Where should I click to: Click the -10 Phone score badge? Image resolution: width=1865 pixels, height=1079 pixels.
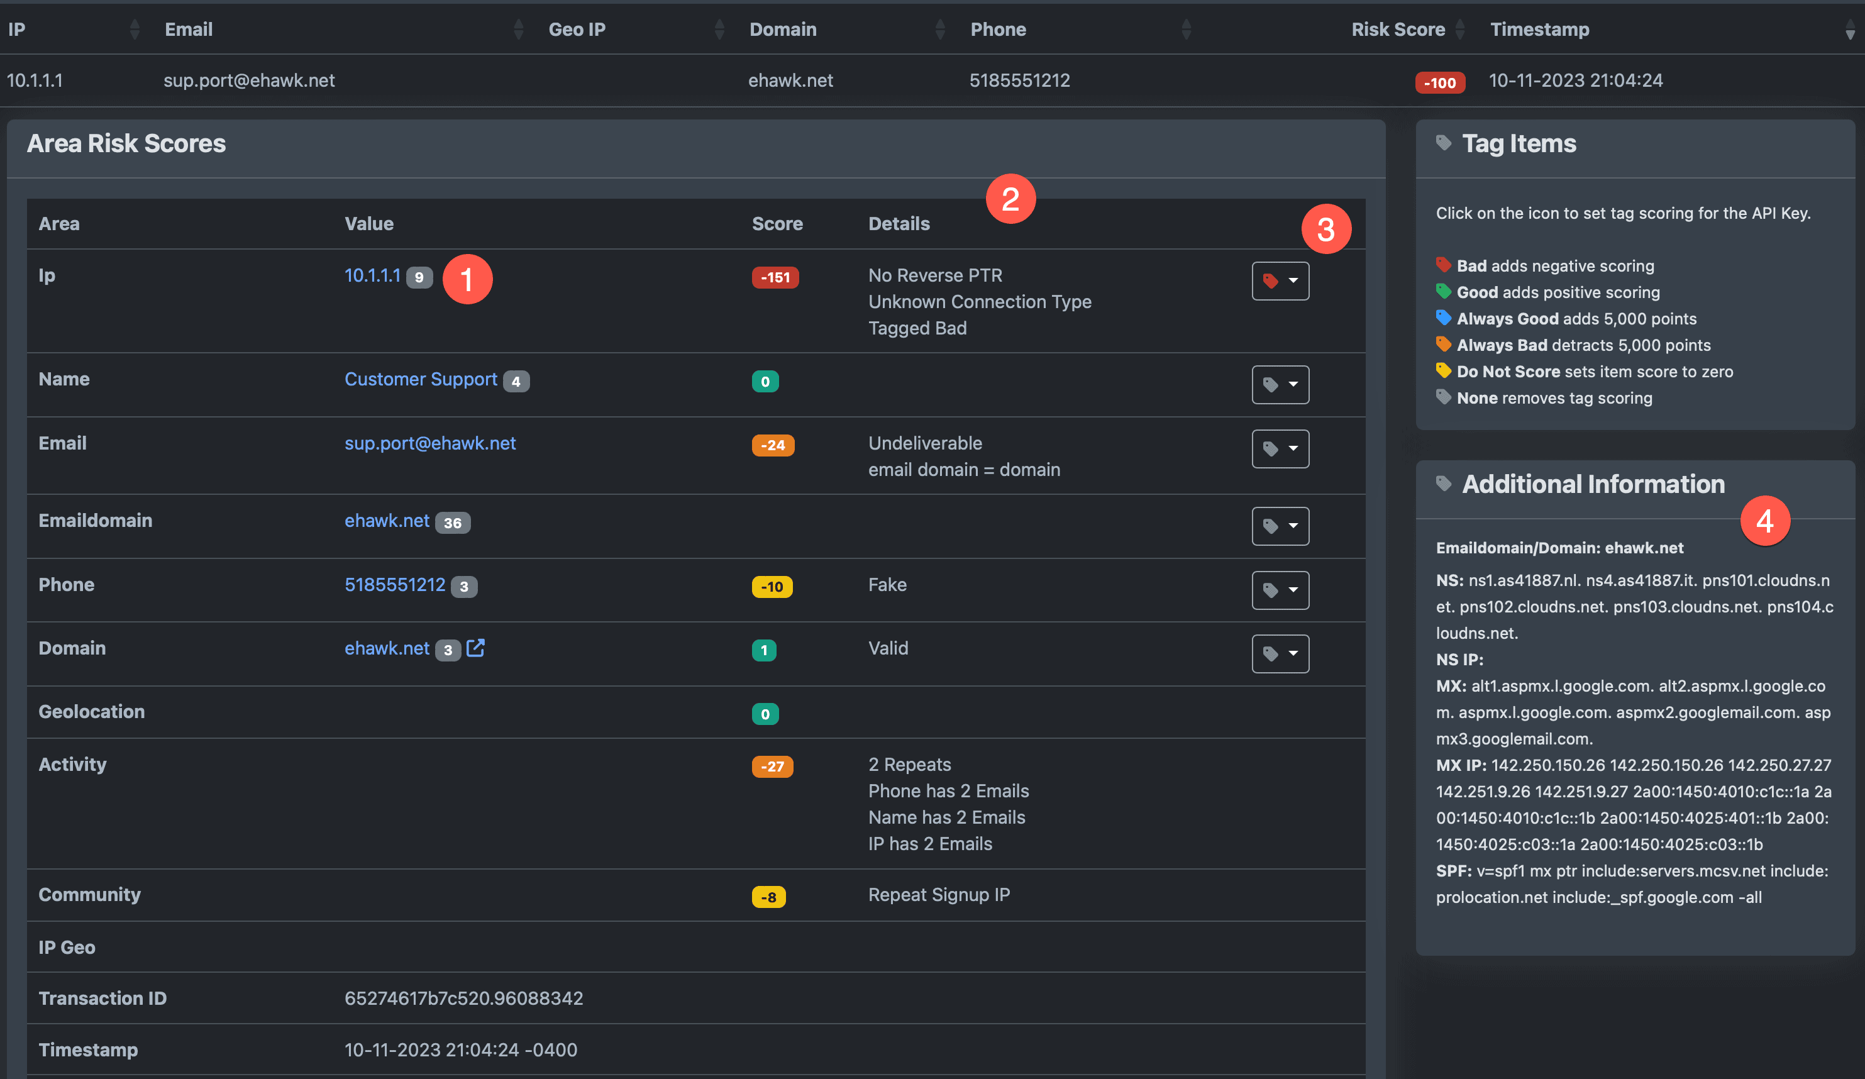click(772, 587)
